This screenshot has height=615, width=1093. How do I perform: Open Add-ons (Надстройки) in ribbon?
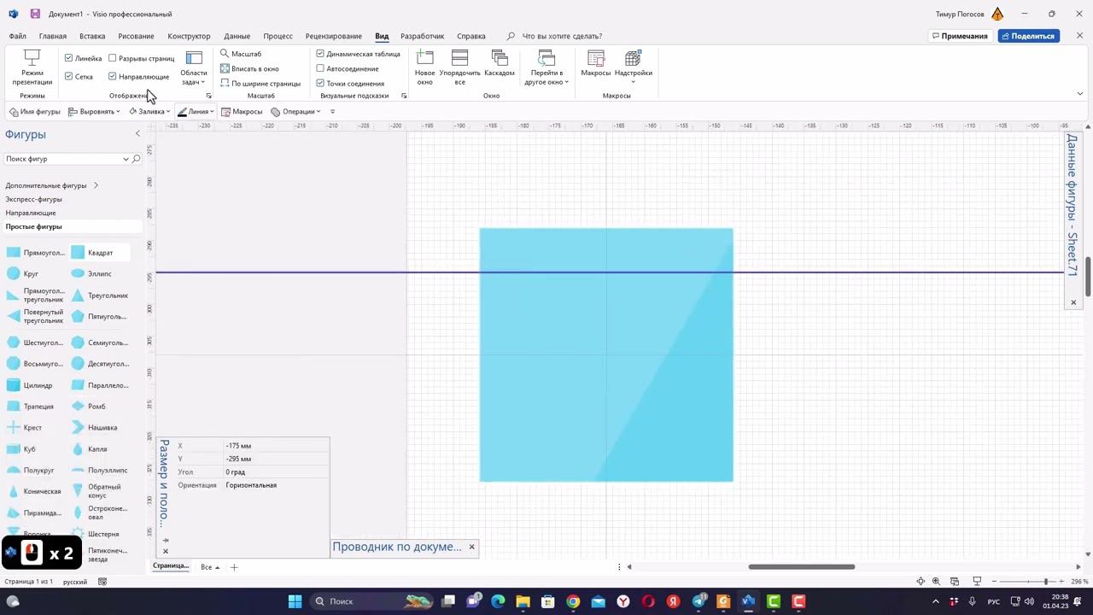tap(634, 67)
